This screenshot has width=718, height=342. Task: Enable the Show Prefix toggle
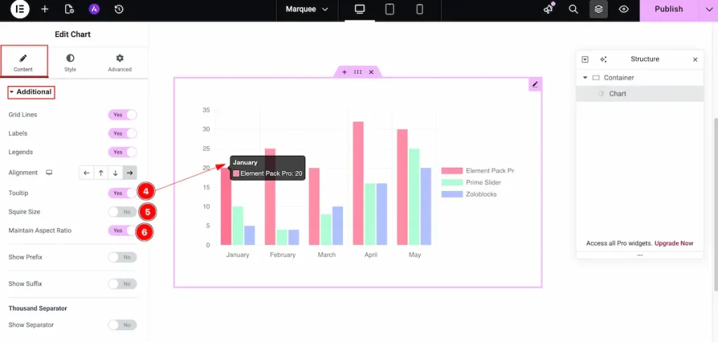coord(122,257)
